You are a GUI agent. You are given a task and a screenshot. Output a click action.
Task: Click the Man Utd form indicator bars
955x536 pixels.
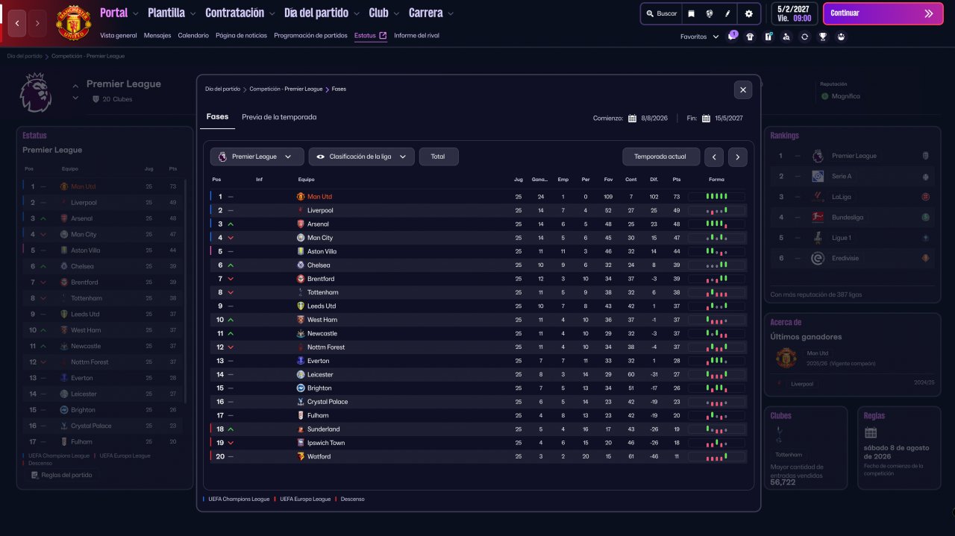point(716,197)
